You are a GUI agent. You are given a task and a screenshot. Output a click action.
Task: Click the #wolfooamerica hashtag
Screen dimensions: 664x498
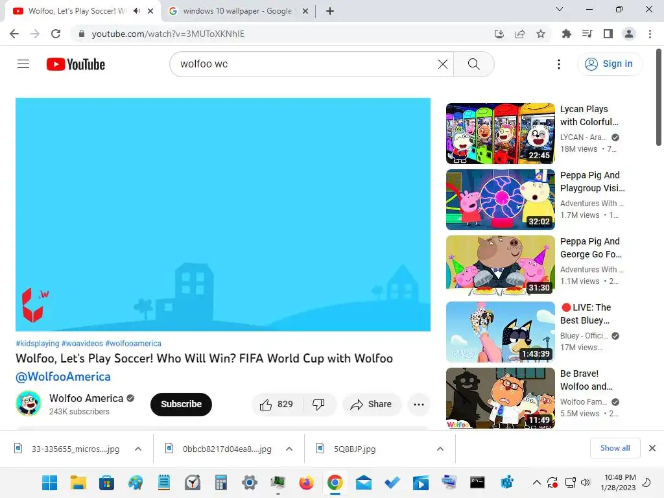(x=134, y=344)
